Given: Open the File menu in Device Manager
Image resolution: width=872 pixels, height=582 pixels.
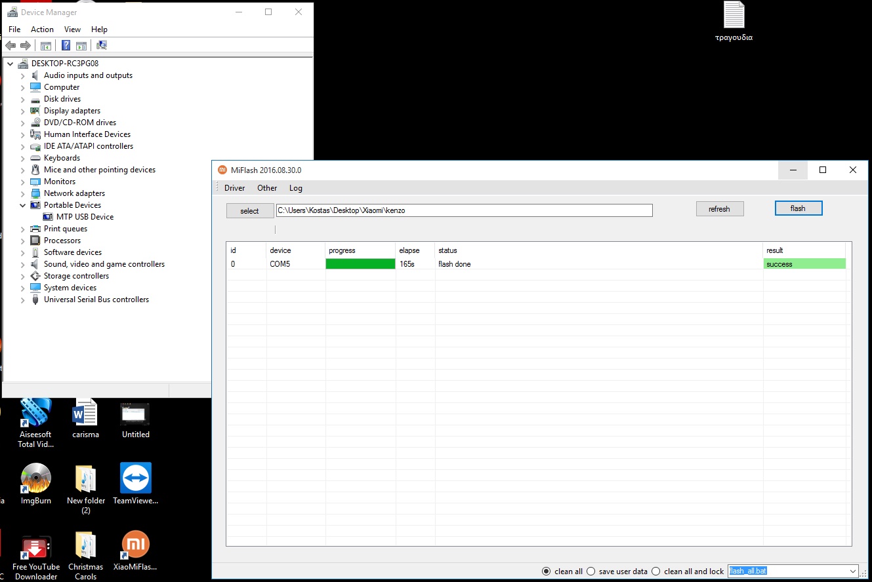Looking at the screenshot, I should tap(14, 29).
